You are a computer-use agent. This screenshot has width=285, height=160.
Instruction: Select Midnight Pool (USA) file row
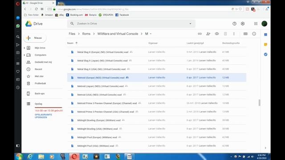(157, 146)
